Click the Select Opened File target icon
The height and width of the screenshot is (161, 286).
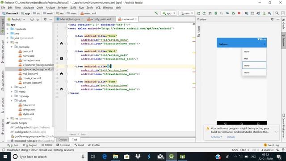pos(32,19)
